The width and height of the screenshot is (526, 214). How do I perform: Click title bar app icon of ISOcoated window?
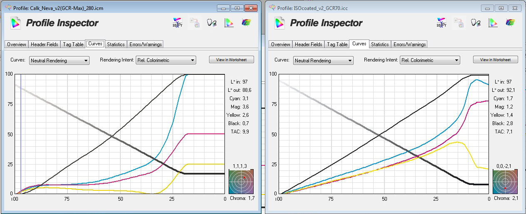coord(273,7)
